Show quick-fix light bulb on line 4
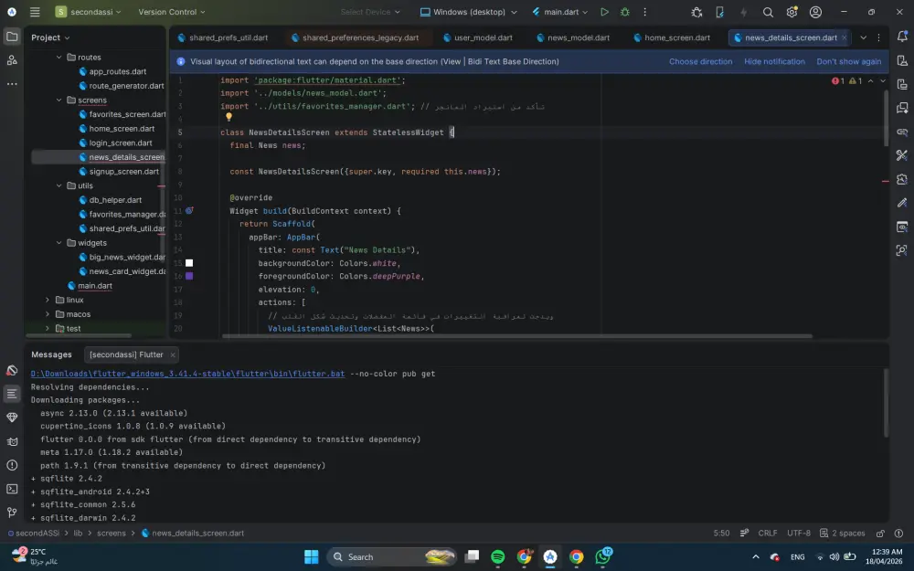The width and height of the screenshot is (914, 571). point(229,117)
